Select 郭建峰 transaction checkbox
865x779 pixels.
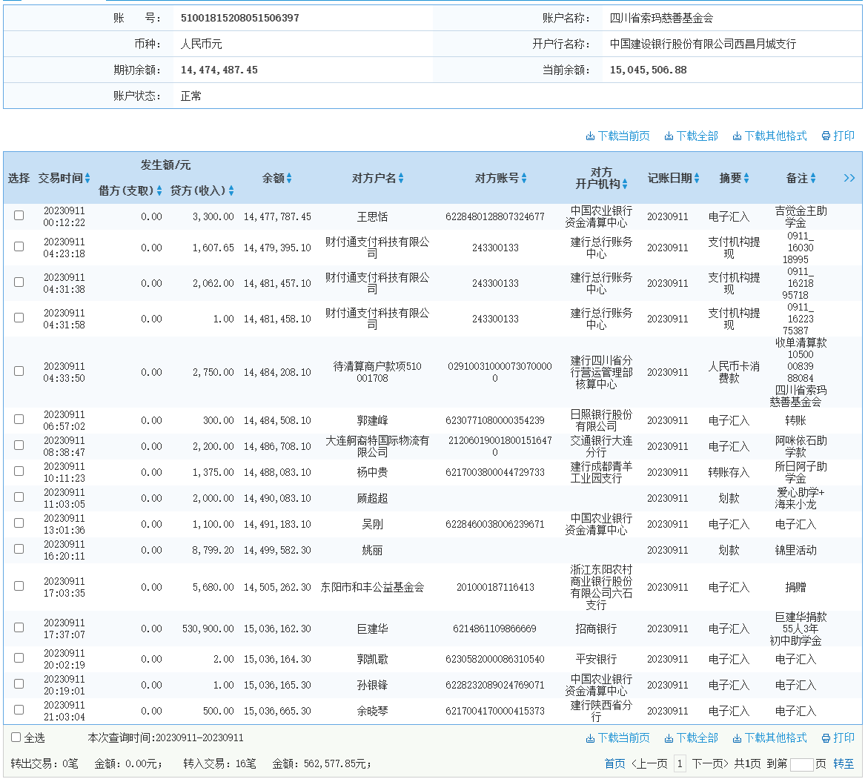click(x=19, y=420)
